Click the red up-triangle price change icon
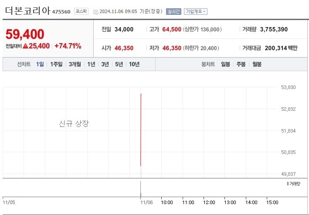The height and width of the screenshot is (215, 309). [25, 46]
